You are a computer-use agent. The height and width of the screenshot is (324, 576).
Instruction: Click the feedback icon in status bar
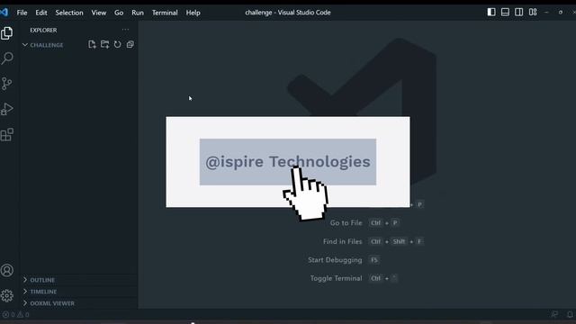click(x=554, y=314)
